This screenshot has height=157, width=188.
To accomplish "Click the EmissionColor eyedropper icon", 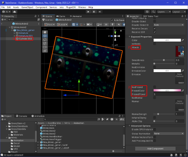I will pos(183,71).
